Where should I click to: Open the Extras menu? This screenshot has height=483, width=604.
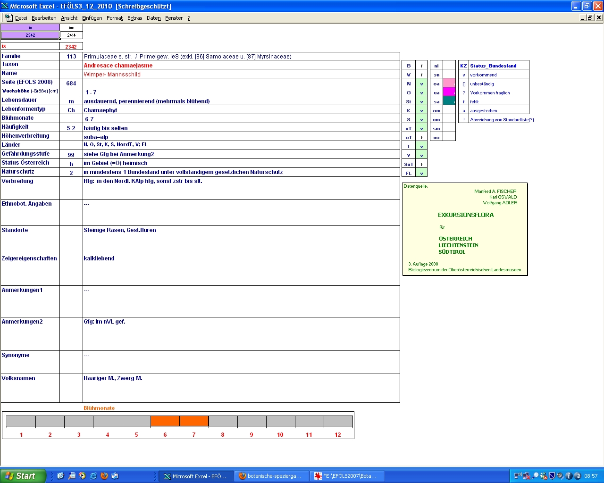point(134,18)
